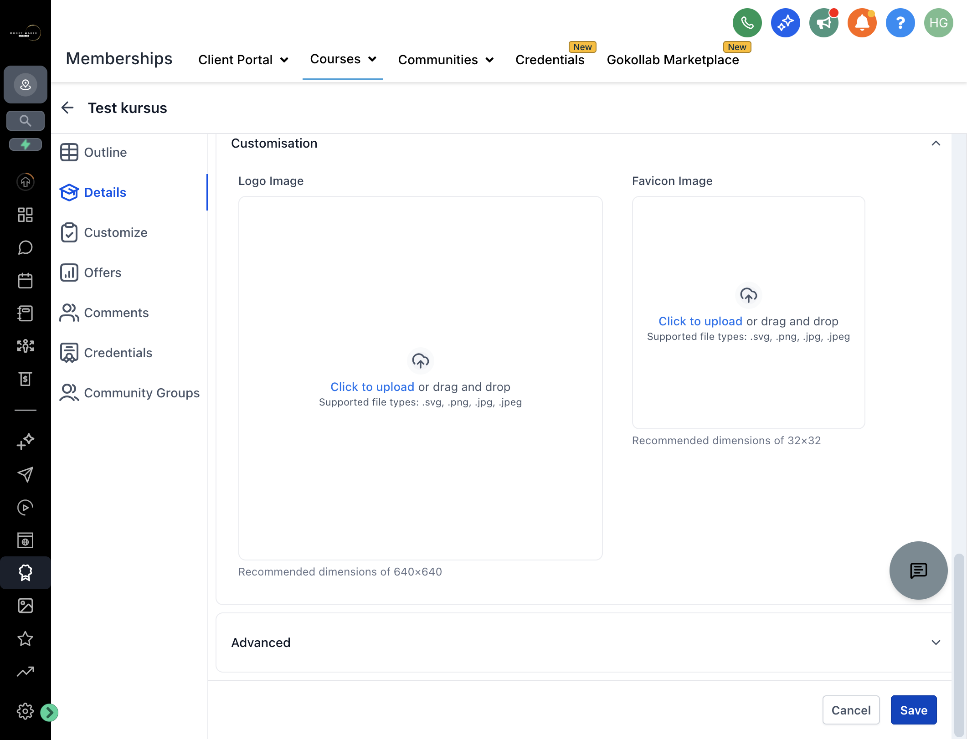The image size is (967, 740).
Task: Click the green phone call icon
Action: tap(747, 23)
